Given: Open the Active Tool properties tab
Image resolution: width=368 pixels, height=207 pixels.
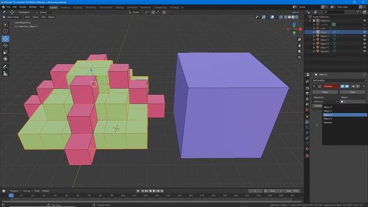Looking at the screenshot, I should click(307, 81).
